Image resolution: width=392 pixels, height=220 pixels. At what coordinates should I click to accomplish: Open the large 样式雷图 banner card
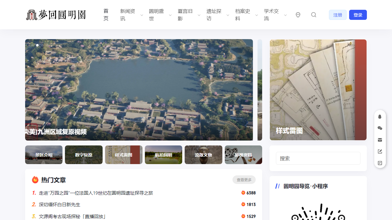(x=318, y=90)
